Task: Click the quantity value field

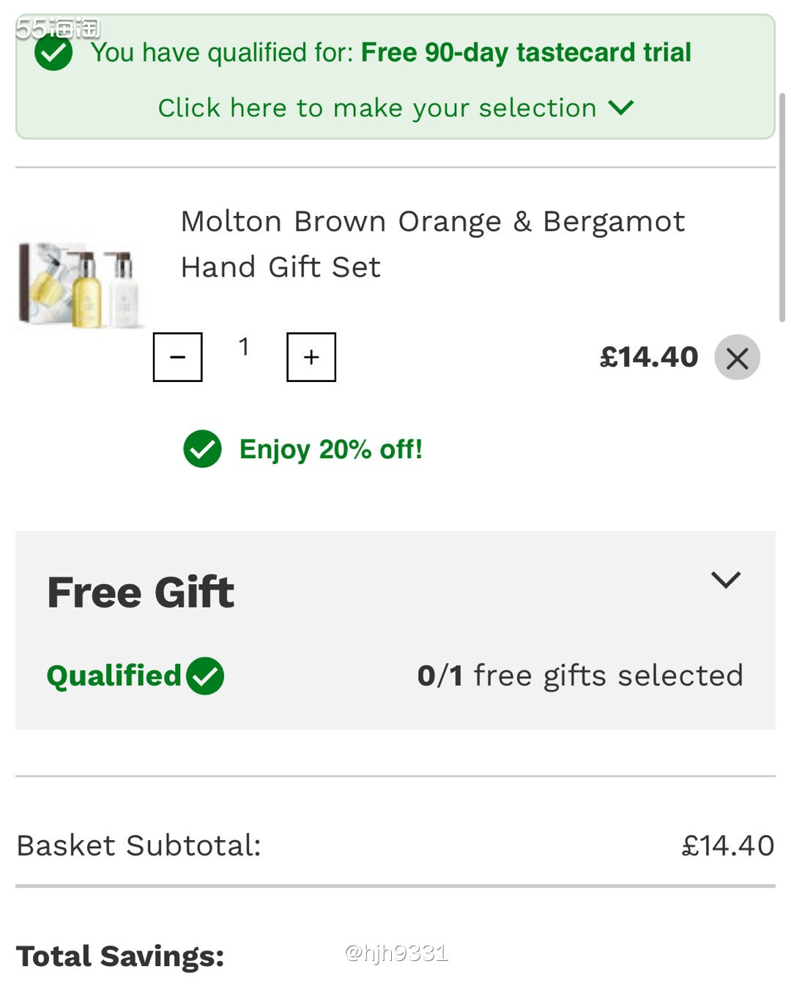Action: pyautogui.click(x=244, y=347)
